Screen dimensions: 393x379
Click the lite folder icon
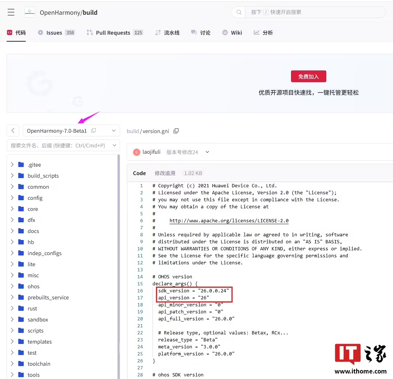point(21,264)
